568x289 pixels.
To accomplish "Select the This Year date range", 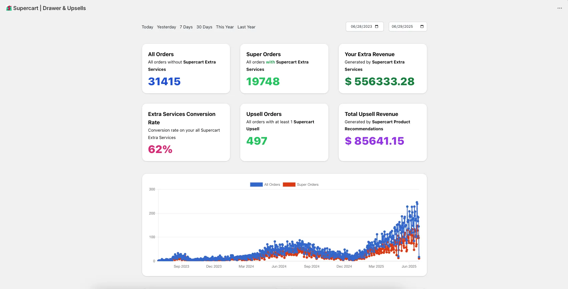I will pyautogui.click(x=225, y=27).
